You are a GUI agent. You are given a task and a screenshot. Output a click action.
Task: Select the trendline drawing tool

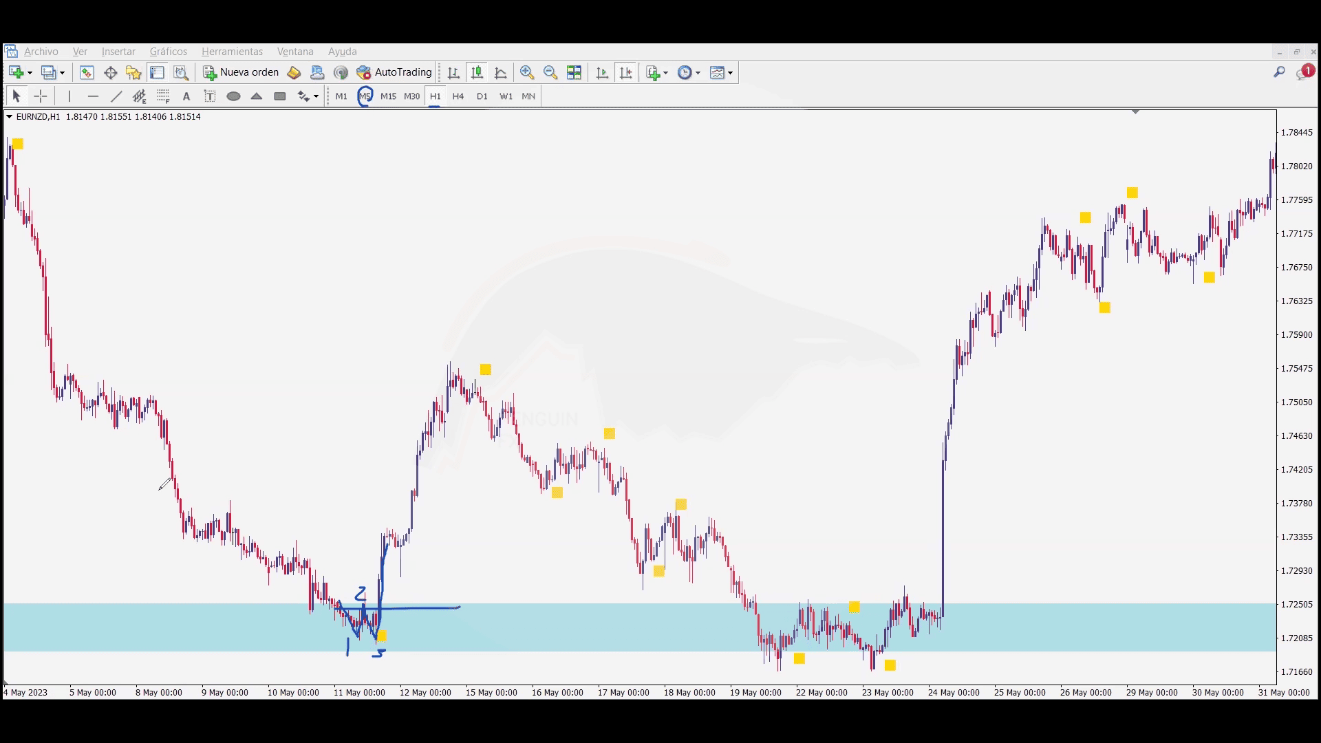tap(116, 96)
